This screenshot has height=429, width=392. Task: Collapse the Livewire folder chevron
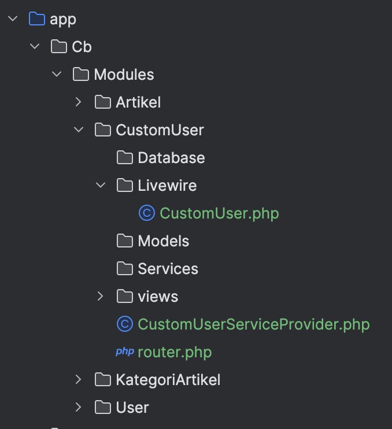(101, 185)
